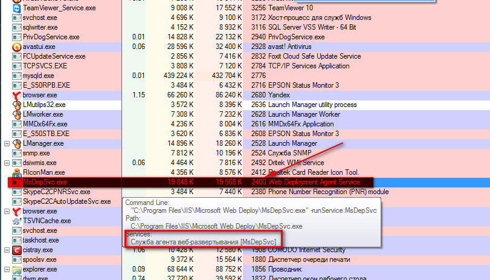Click the mysqld.exe process icon

point(16,76)
